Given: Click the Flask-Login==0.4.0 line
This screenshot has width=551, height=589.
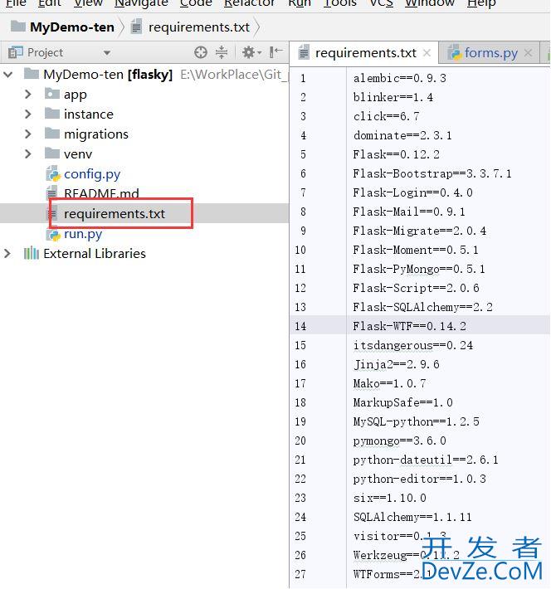Looking at the screenshot, I should (x=412, y=192).
